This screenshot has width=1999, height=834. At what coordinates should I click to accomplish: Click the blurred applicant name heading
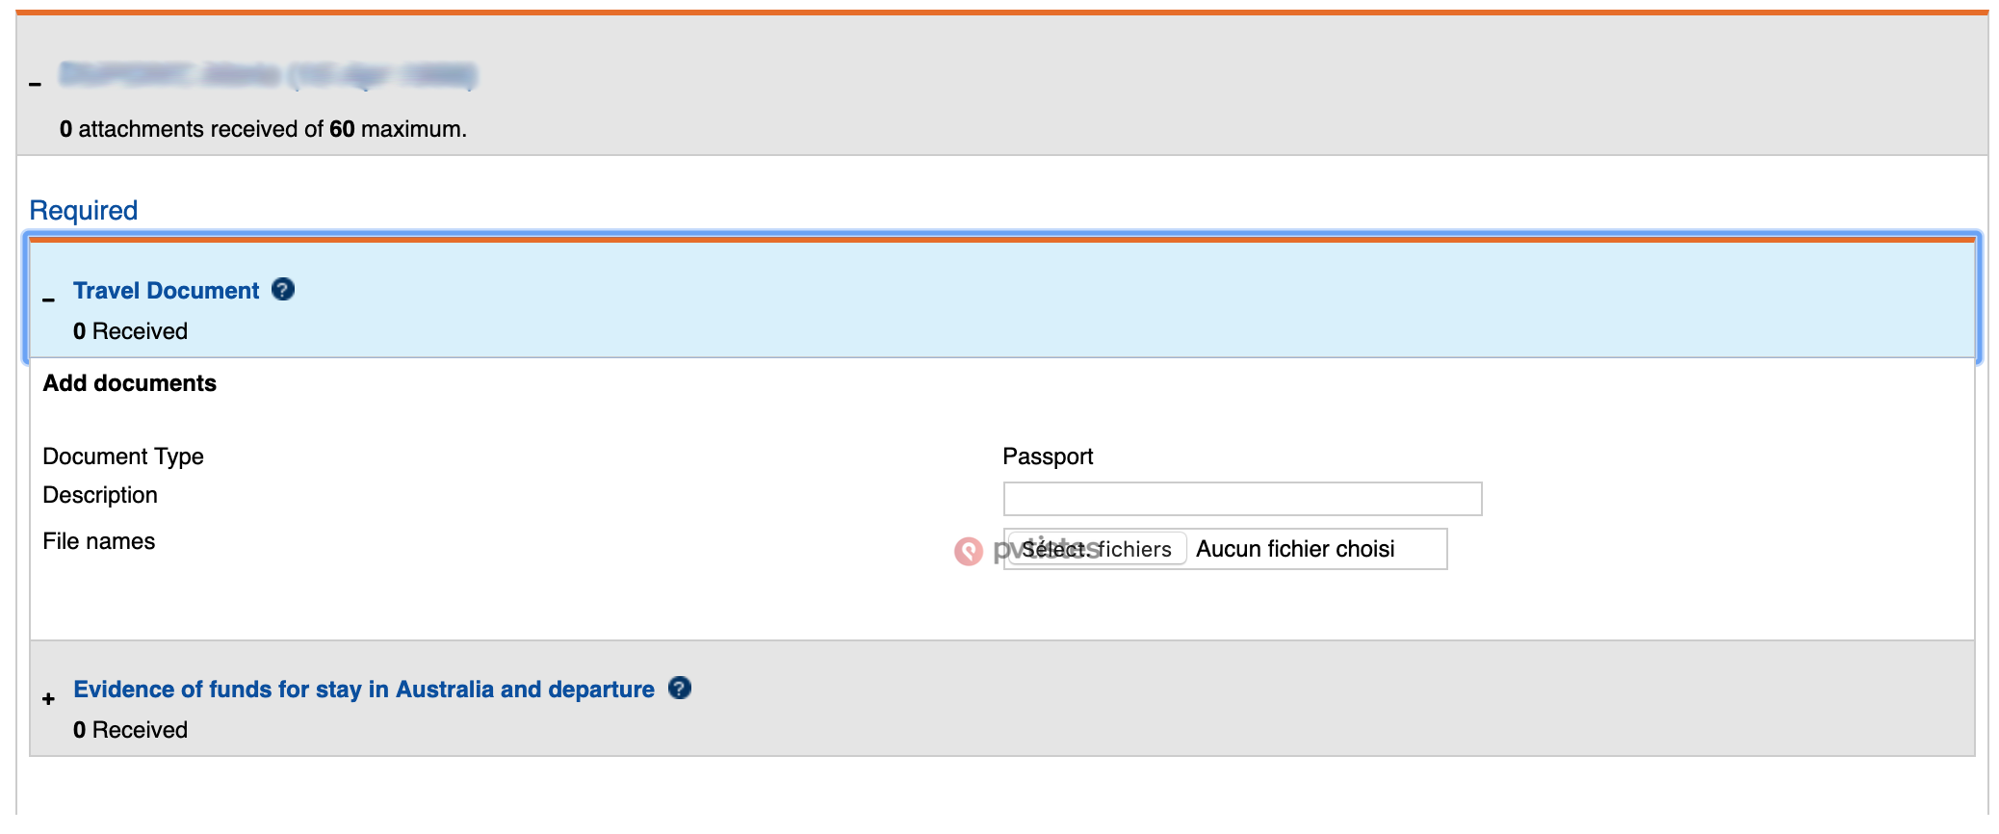pyautogui.click(x=268, y=75)
